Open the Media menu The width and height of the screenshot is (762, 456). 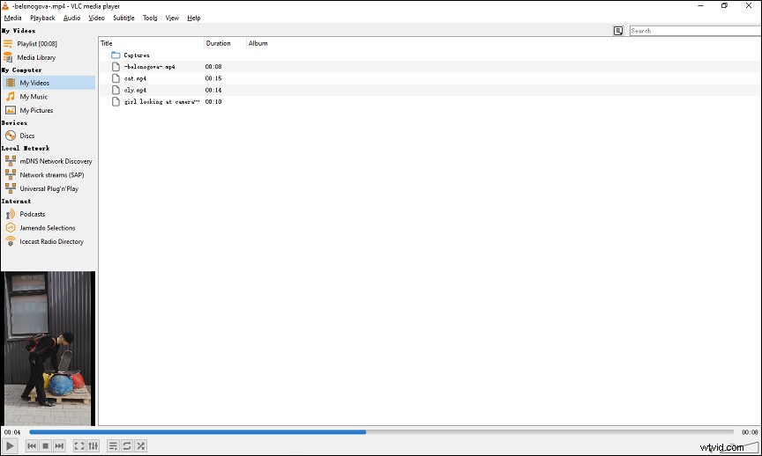(x=12, y=18)
